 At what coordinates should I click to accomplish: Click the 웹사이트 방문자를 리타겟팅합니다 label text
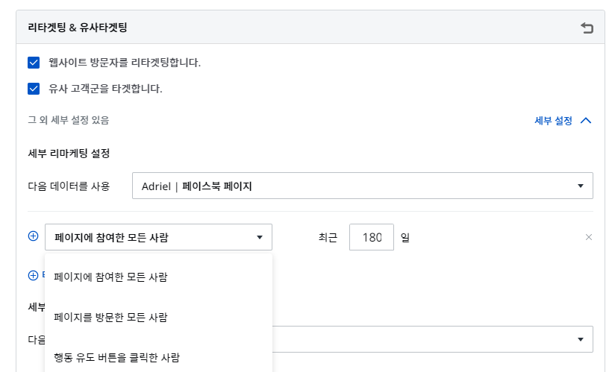click(x=125, y=63)
